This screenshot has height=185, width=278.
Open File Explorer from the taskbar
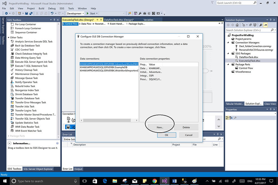(x=115, y=181)
